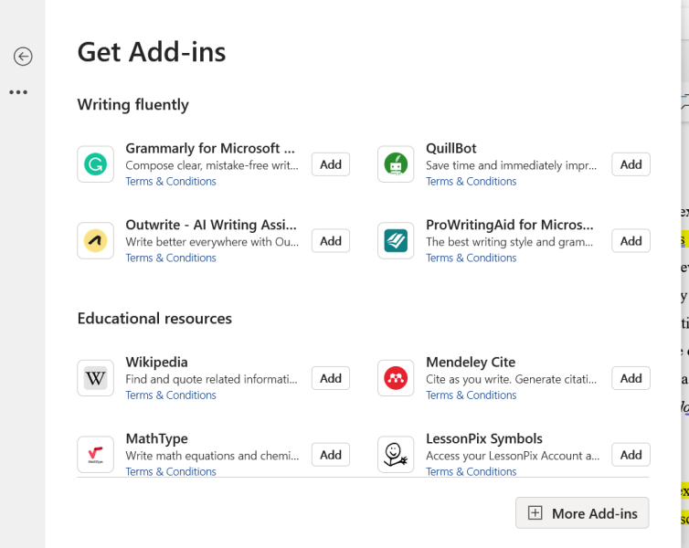This screenshot has width=689, height=548.
Task: Click the 'Writing fluently' section heading
Action: 133,104
